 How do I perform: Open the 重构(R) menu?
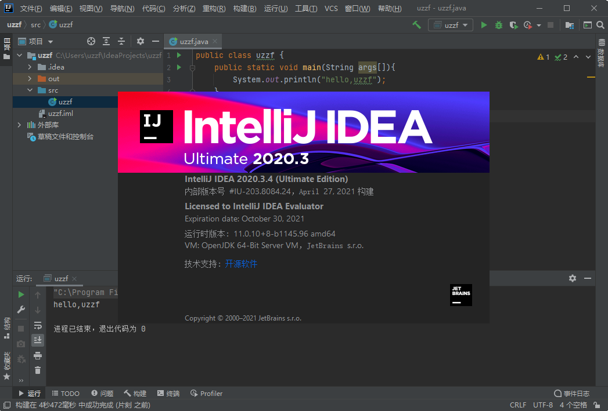[214, 9]
